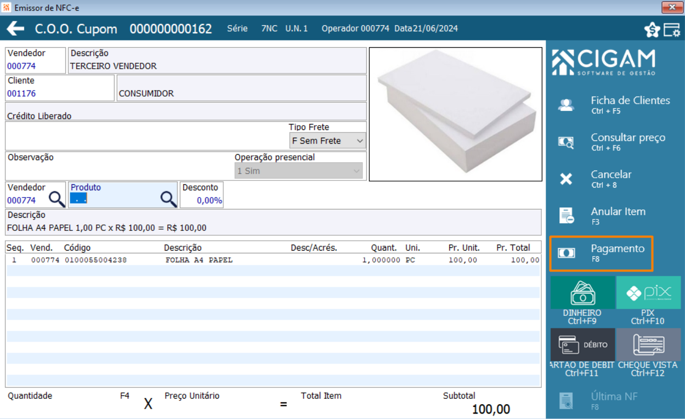Open the Operação presencial dropdown
685x419 pixels.
pyautogui.click(x=298, y=171)
